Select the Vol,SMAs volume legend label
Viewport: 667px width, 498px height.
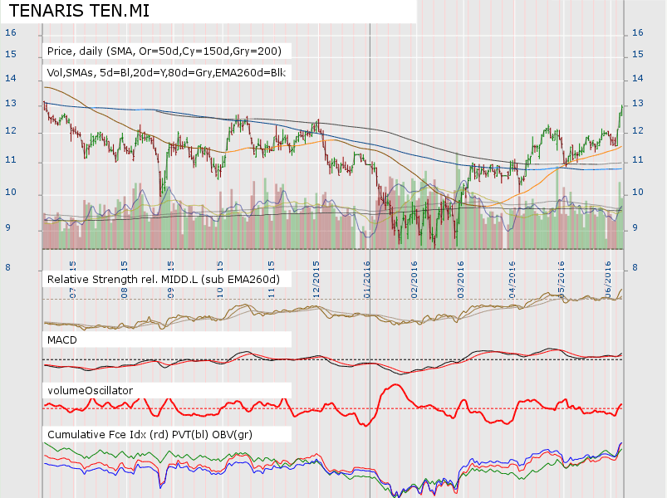click(x=166, y=73)
